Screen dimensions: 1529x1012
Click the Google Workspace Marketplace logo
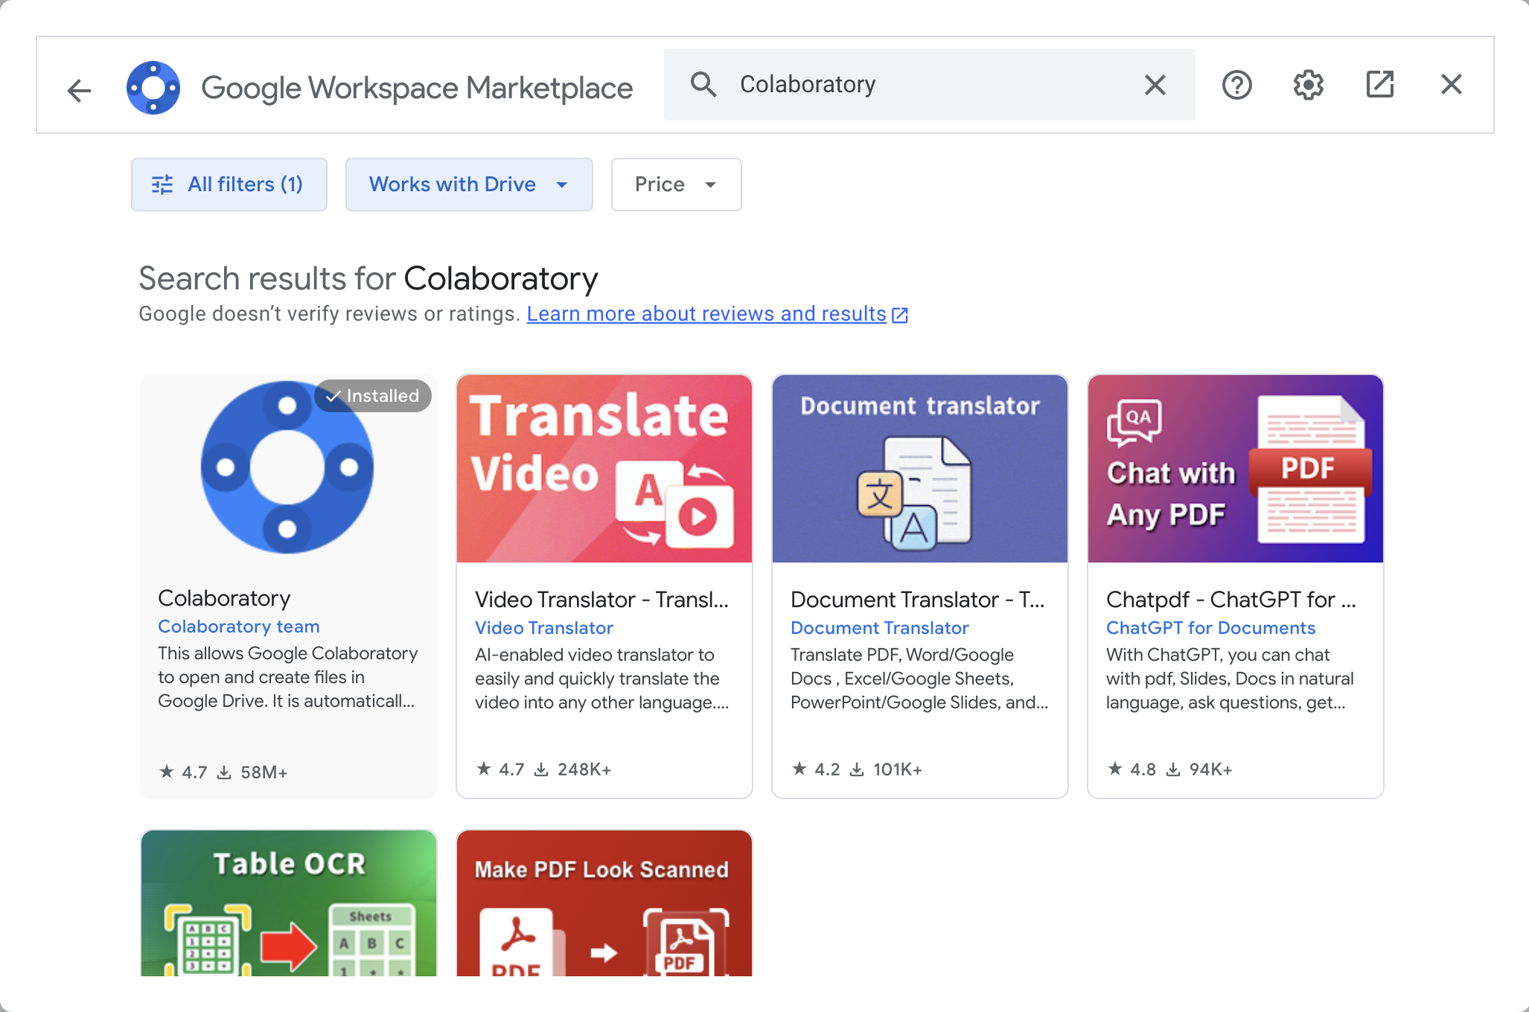point(153,88)
